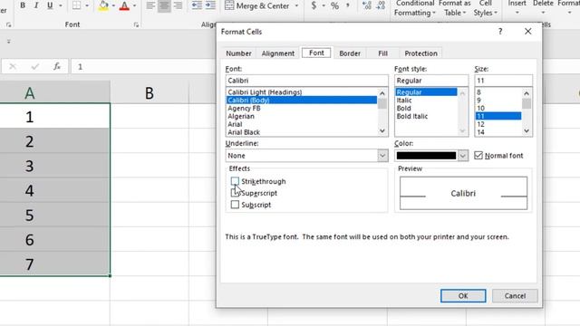Toggle Underline in the ribbon

click(50, 5)
